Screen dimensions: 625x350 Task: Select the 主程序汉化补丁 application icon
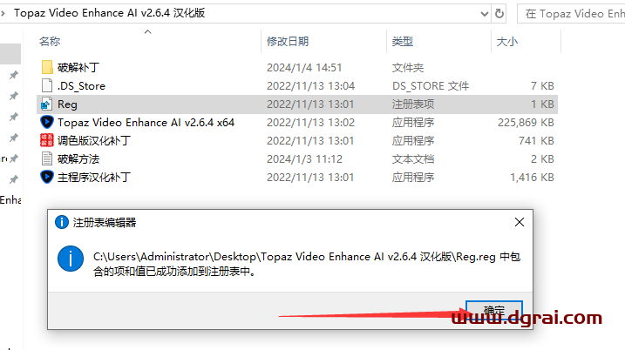pyautogui.click(x=47, y=178)
